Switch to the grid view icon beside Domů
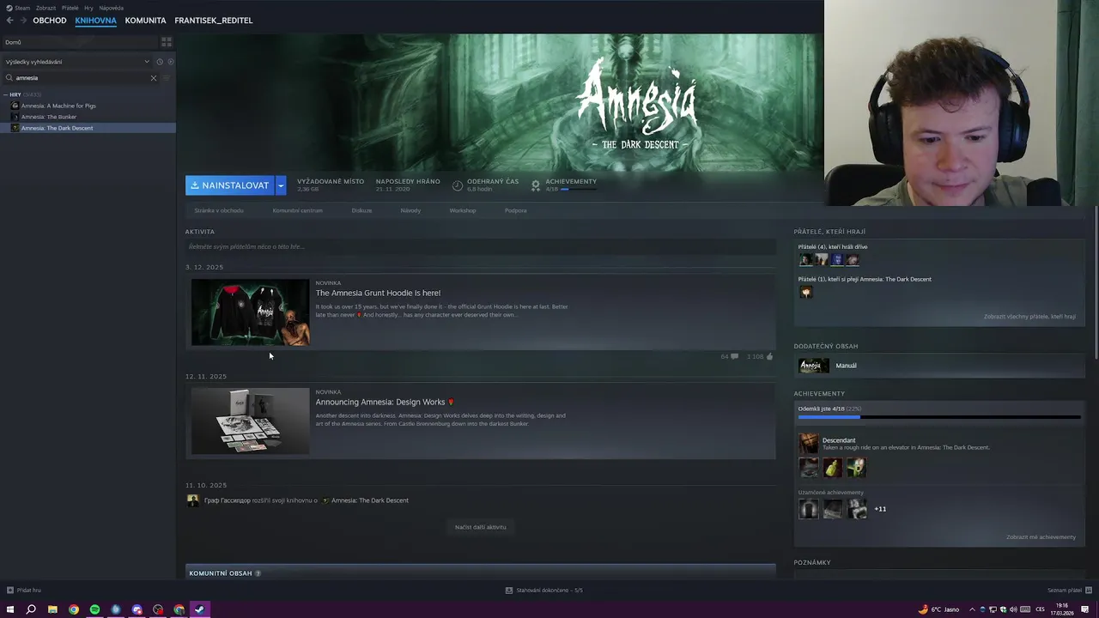Viewport: 1099px width, 618px height. coord(167,41)
